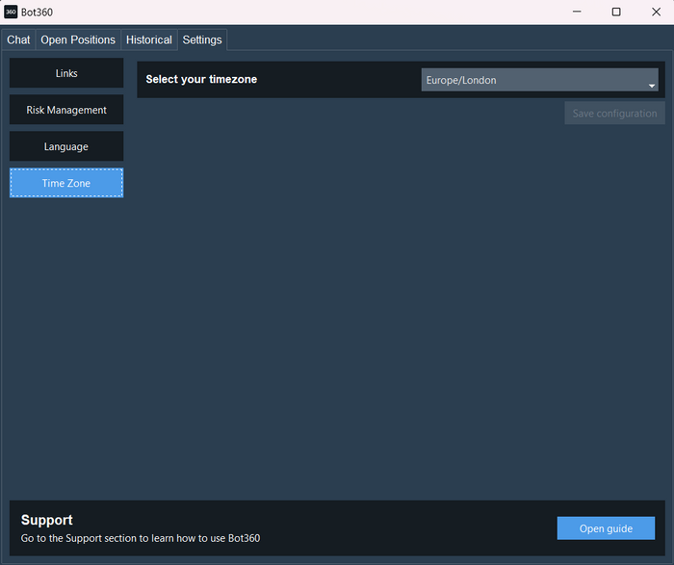Open the Language settings section
Viewport: 674px width, 565px height.
(66, 146)
